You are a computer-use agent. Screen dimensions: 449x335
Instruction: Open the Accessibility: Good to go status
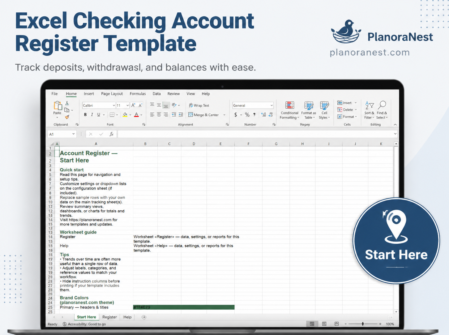(x=84, y=324)
